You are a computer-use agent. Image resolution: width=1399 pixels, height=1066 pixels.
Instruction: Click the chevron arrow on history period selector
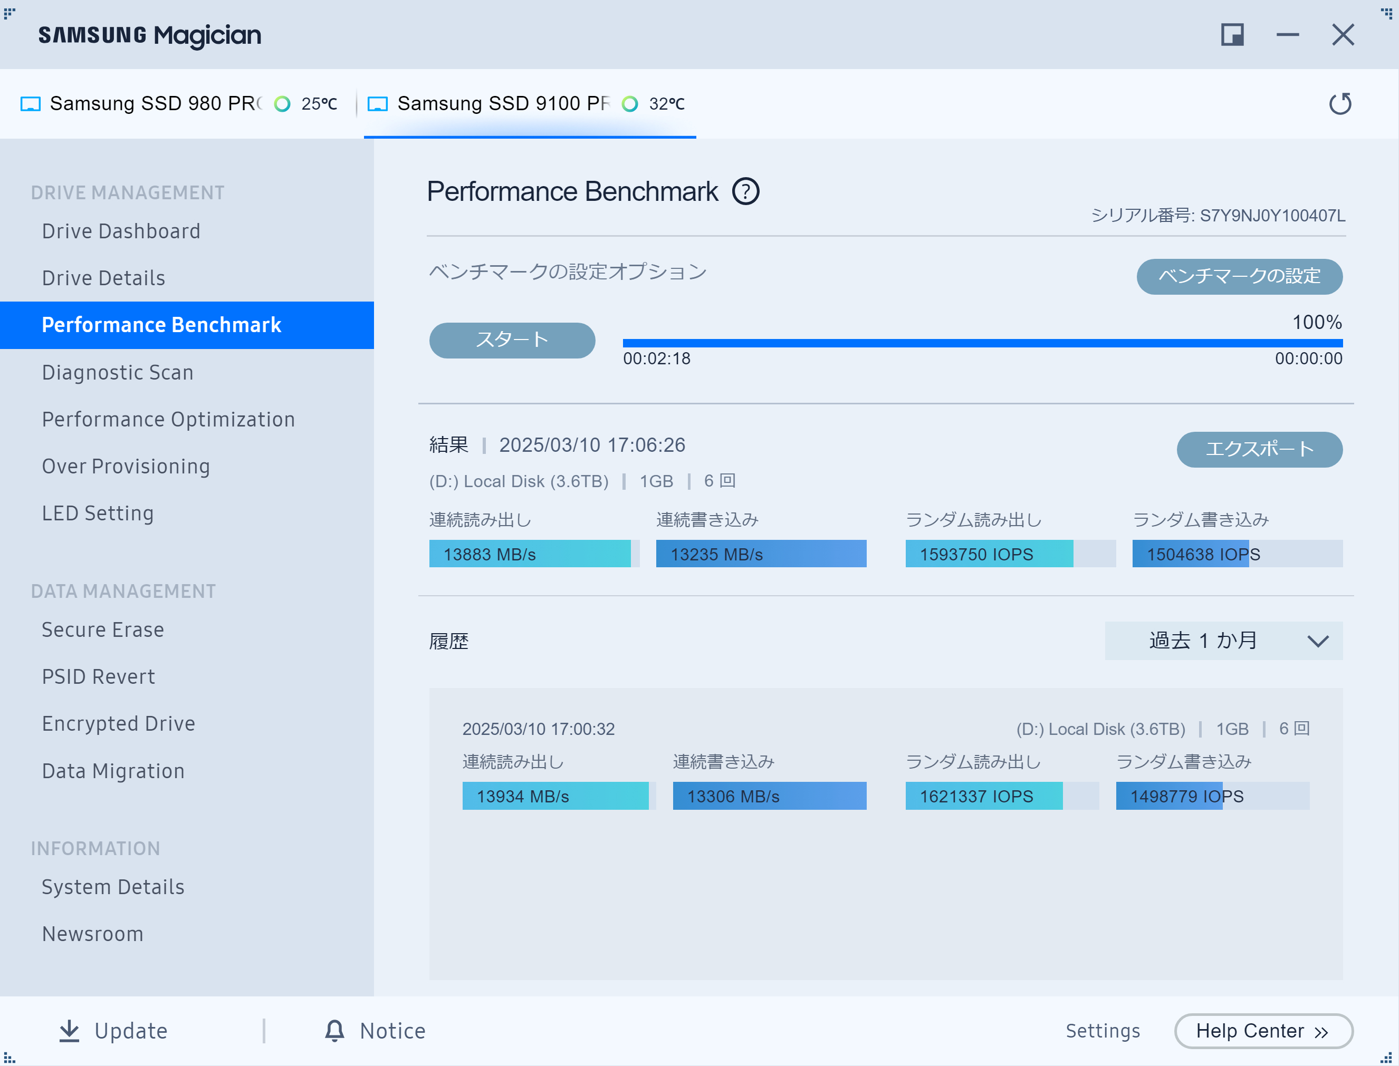tap(1318, 641)
